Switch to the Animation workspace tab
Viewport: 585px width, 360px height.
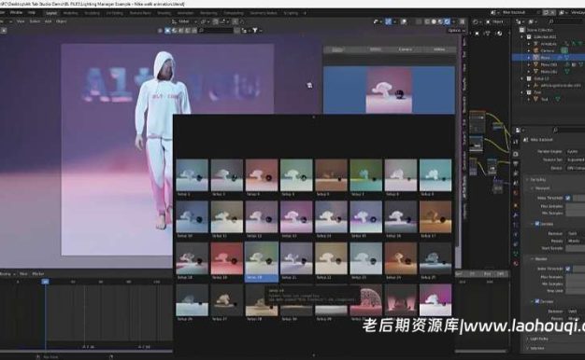click(x=185, y=13)
